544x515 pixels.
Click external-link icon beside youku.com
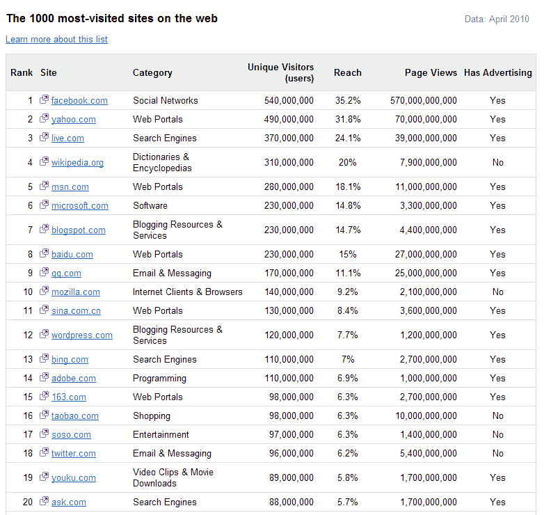point(44,477)
